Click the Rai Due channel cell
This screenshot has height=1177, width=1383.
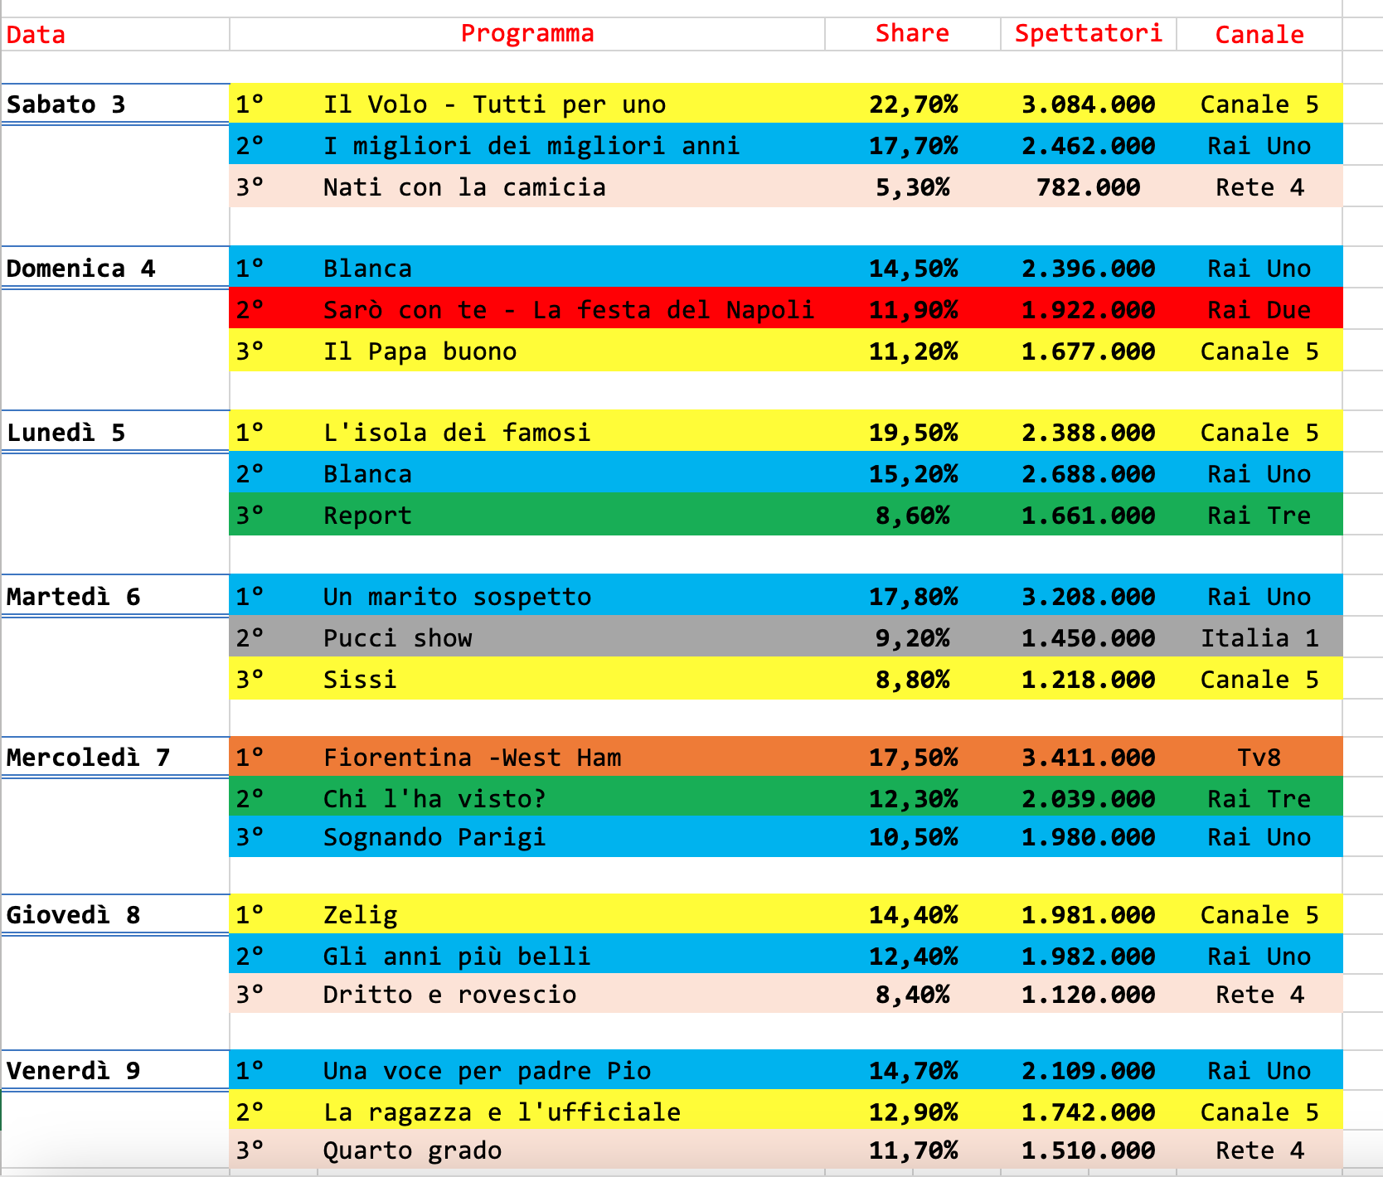[1259, 310]
